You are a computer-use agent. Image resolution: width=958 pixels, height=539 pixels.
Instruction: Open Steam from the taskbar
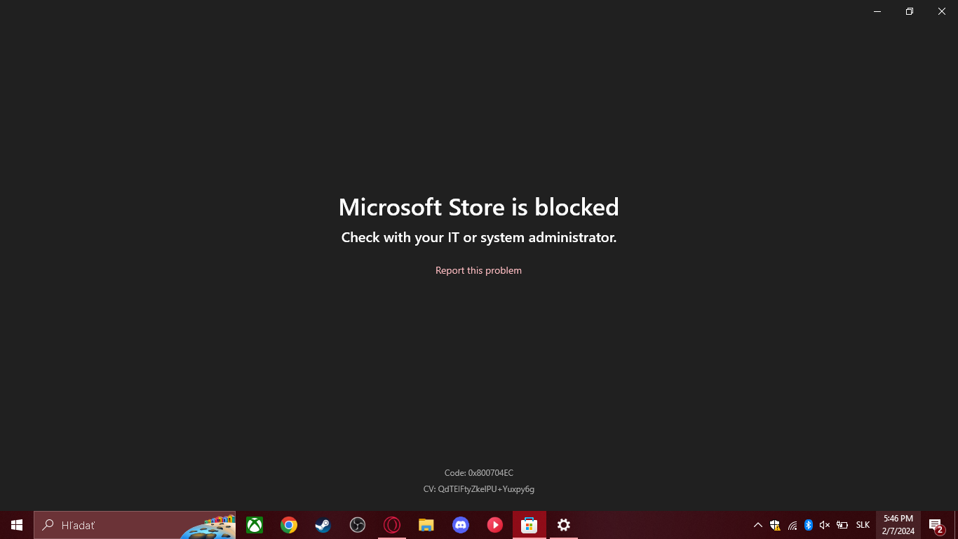point(323,525)
